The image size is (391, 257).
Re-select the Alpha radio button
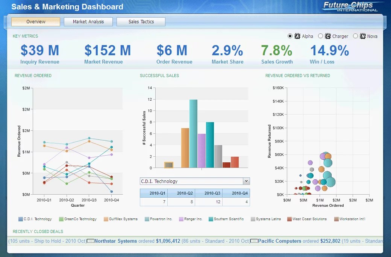coord(290,36)
